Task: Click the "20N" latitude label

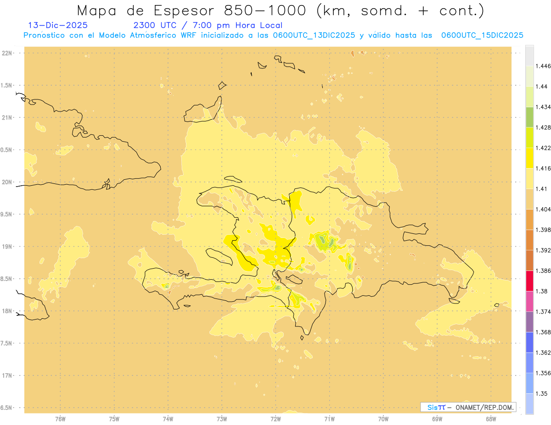Action: click(x=7, y=182)
